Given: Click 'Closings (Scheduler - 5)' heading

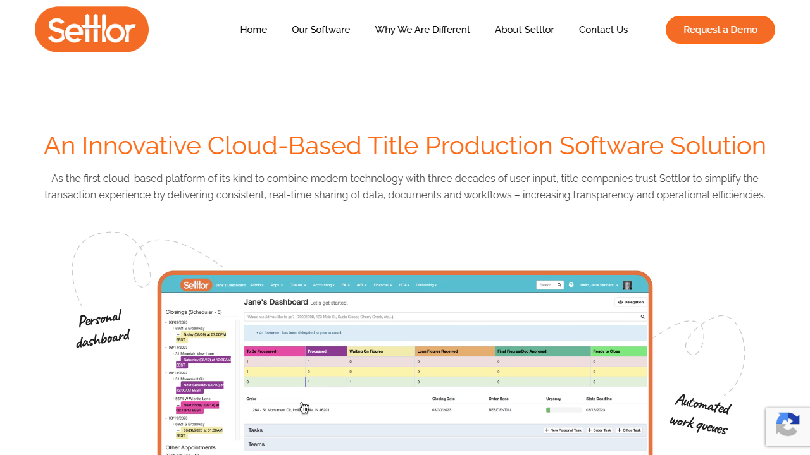Looking at the screenshot, I should pos(194,312).
